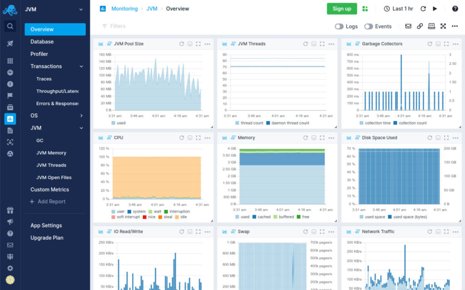Toggle the Logs switch on

340,26
